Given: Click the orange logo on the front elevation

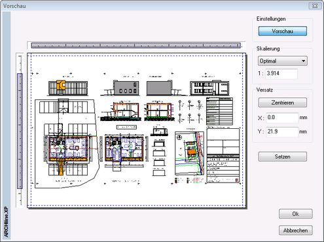Looking at the screenshot, I should 61,85.
